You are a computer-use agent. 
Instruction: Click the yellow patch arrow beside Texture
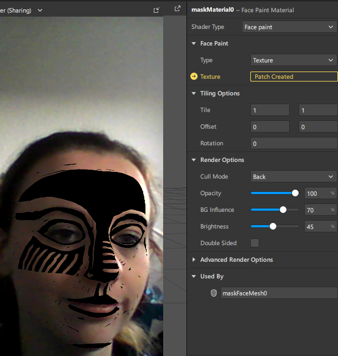click(194, 77)
